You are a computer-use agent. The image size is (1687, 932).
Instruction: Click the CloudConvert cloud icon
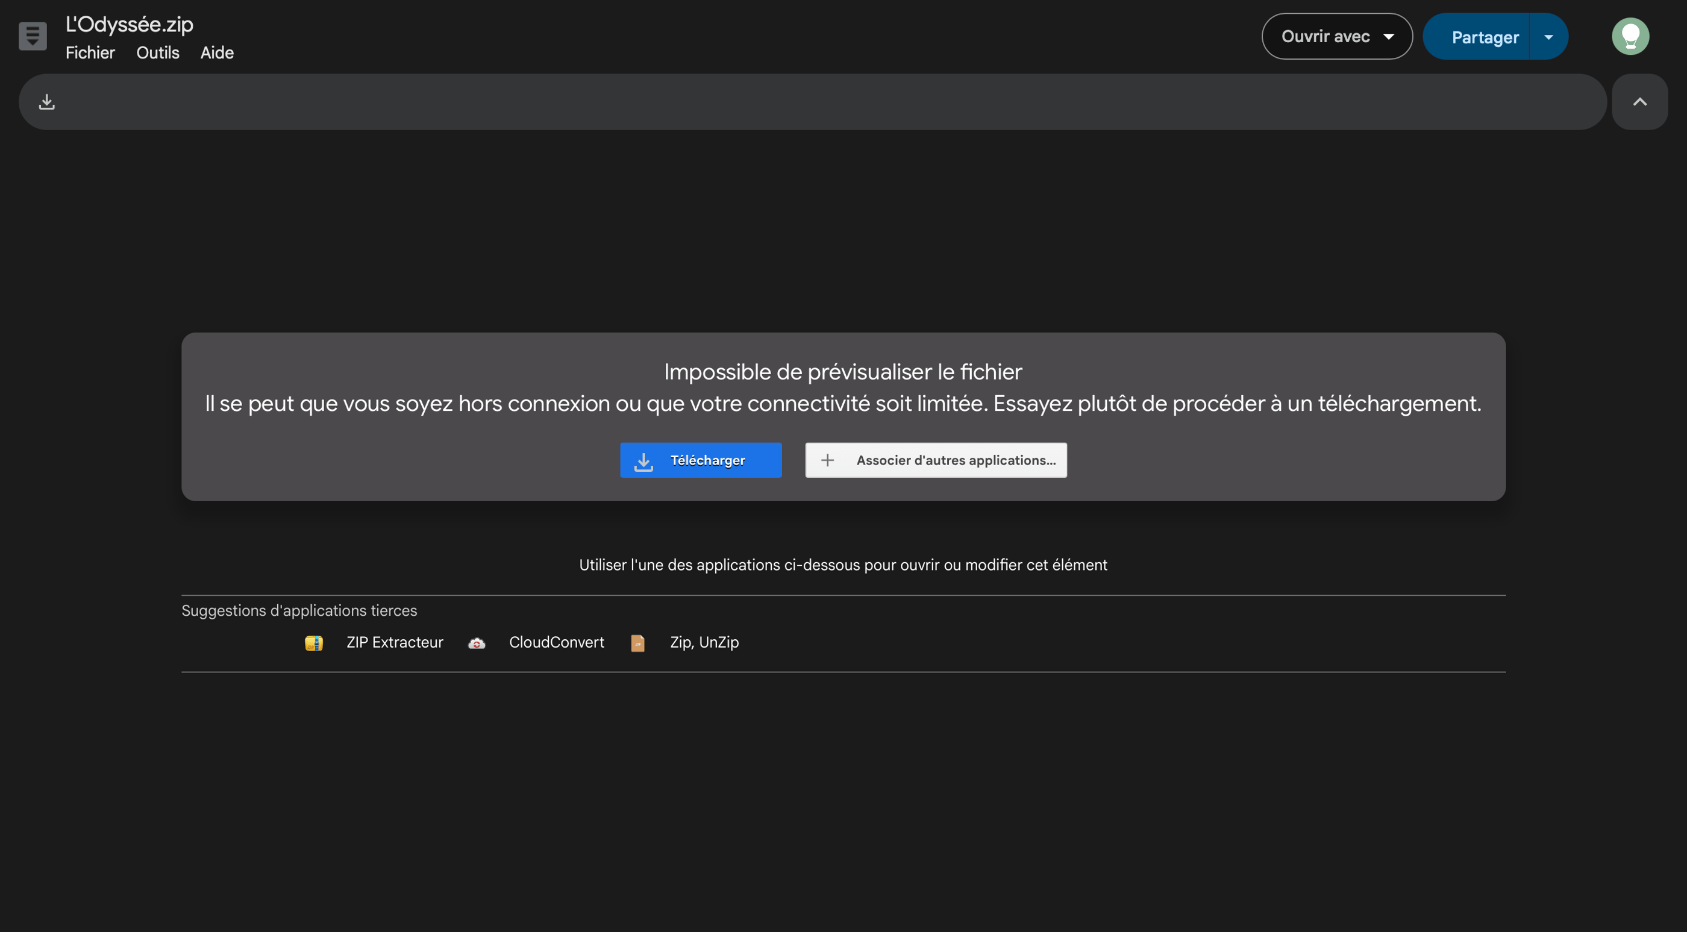tap(477, 642)
